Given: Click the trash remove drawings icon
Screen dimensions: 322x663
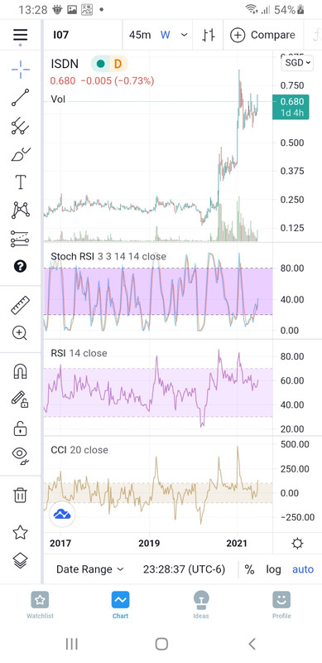Looking at the screenshot, I should tap(21, 495).
